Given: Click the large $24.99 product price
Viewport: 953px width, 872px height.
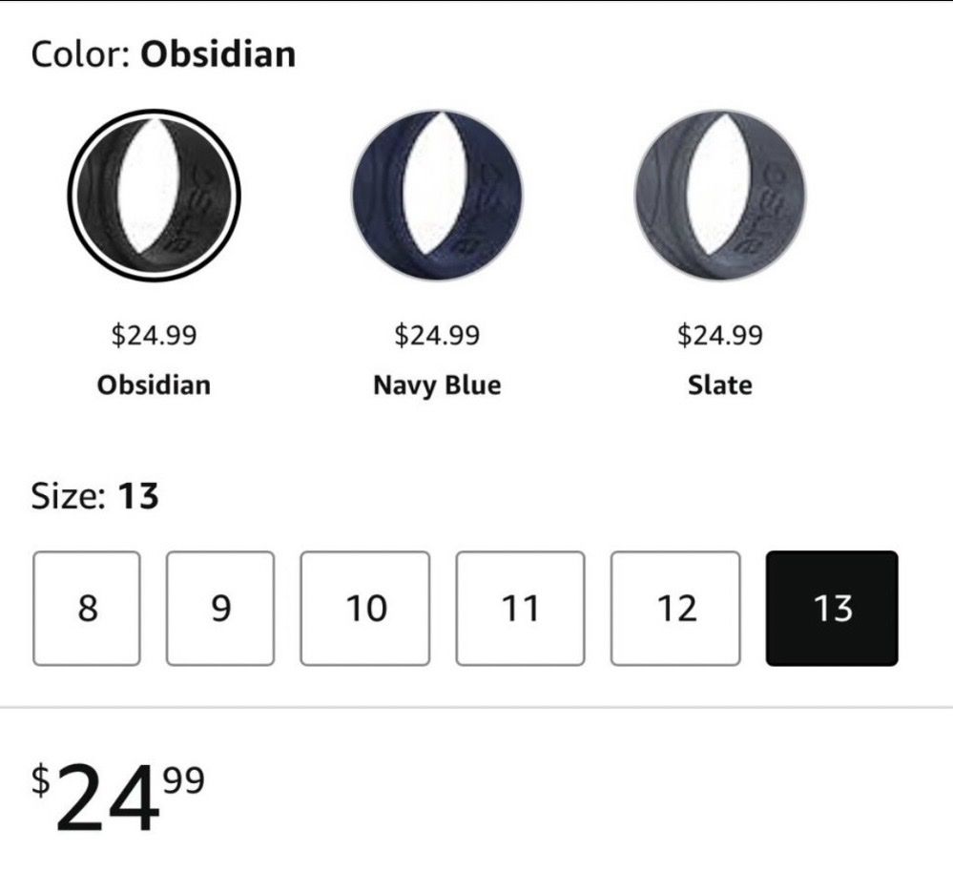Looking at the screenshot, I should (x=118, y=795).
